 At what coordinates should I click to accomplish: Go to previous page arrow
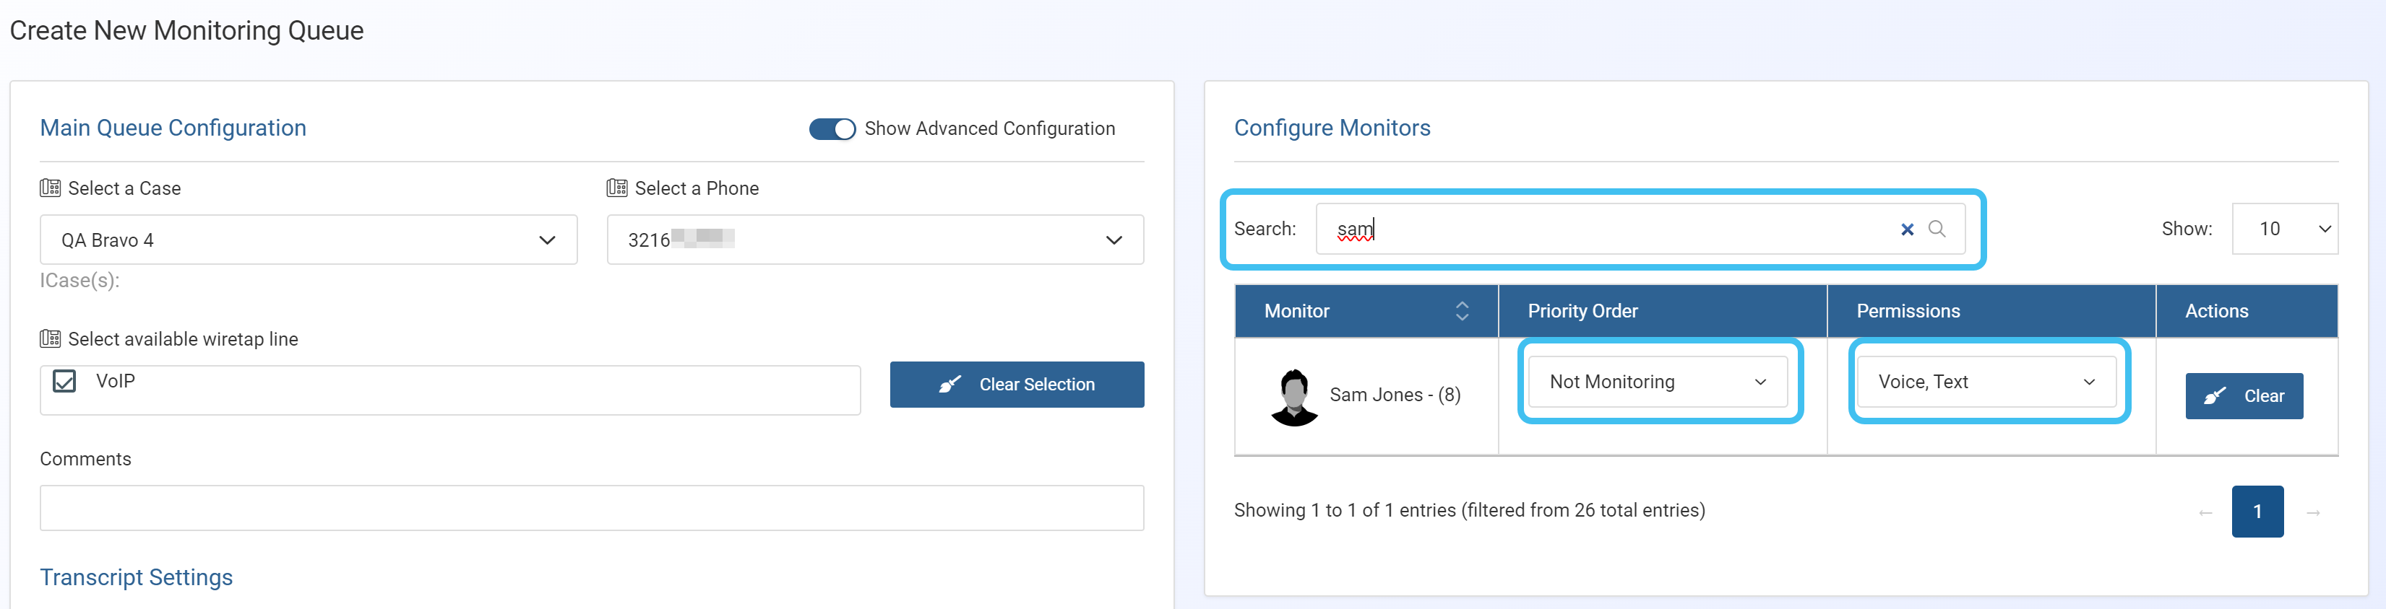click(x=2205, y=512)
